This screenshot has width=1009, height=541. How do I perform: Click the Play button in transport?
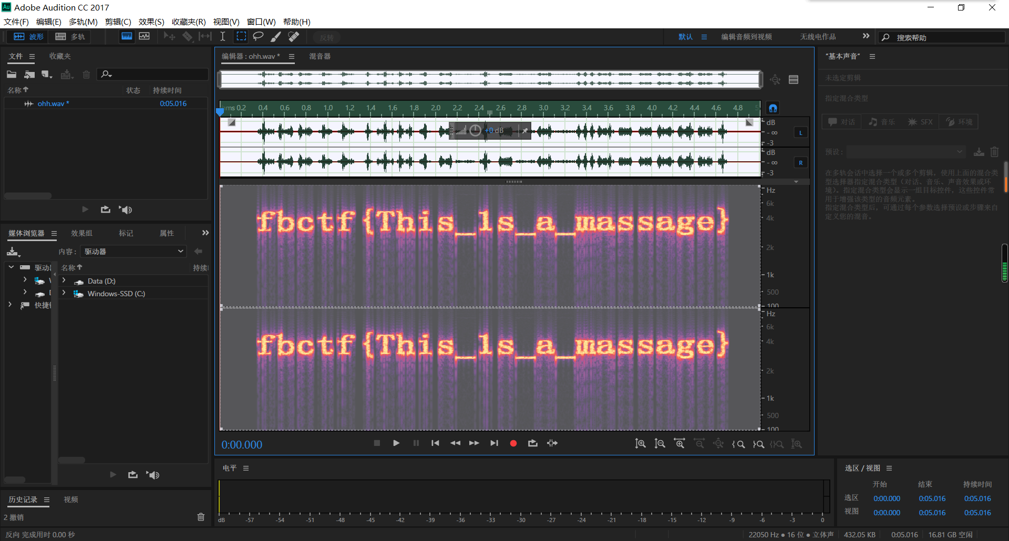point(396,443)
